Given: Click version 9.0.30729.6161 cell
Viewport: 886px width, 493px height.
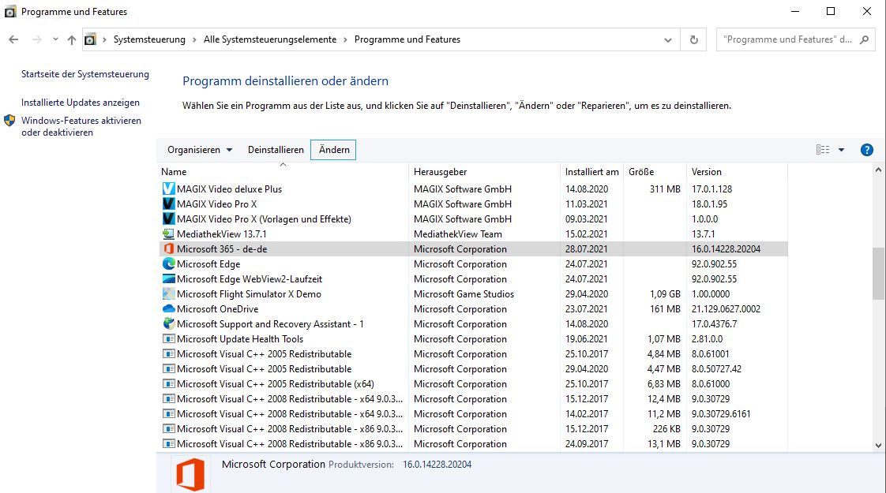Looking at the screenshot, I should tap(721, 414).
